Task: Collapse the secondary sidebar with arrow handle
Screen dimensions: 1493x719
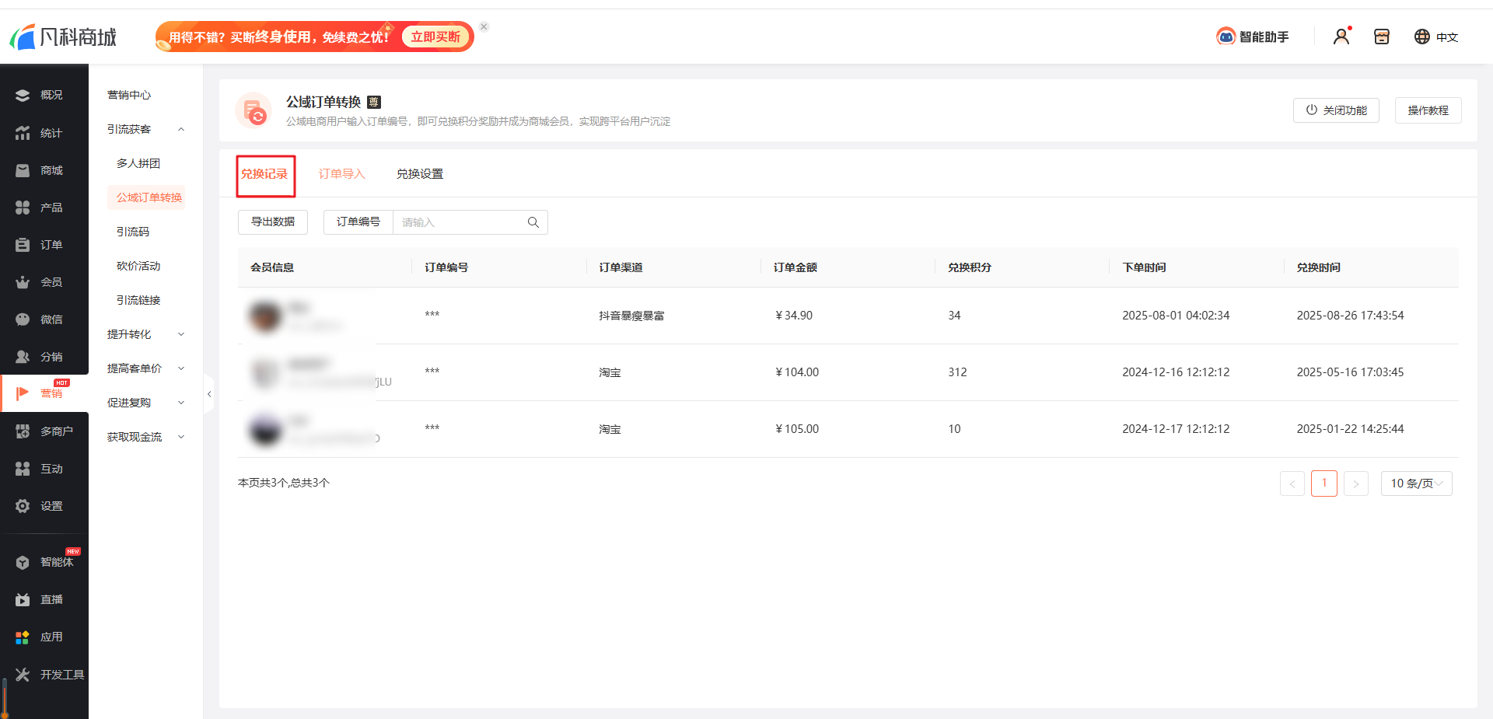Action: (x=208, y=394)
